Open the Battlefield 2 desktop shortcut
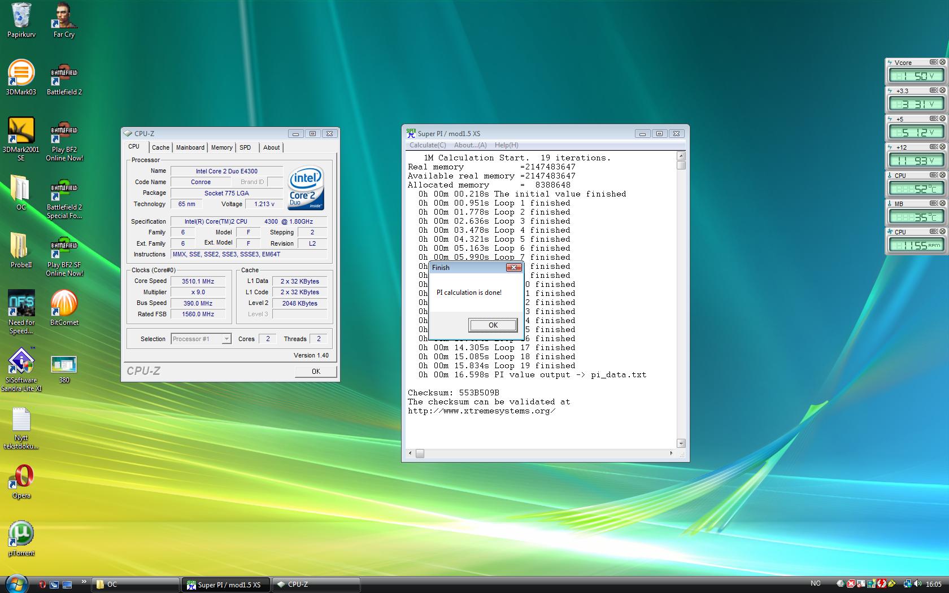This screenshot has width=949, height=593. click(x=64, y=79)
